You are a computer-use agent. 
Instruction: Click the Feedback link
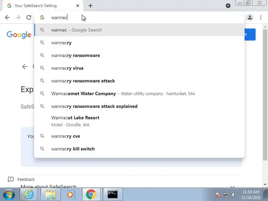[26, 180]
